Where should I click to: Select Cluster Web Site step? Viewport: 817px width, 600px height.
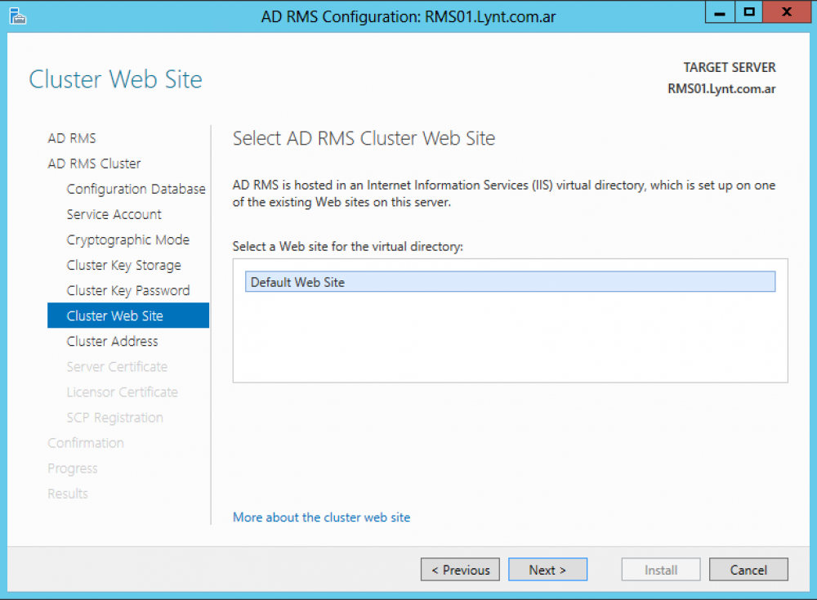click(128, 316)
